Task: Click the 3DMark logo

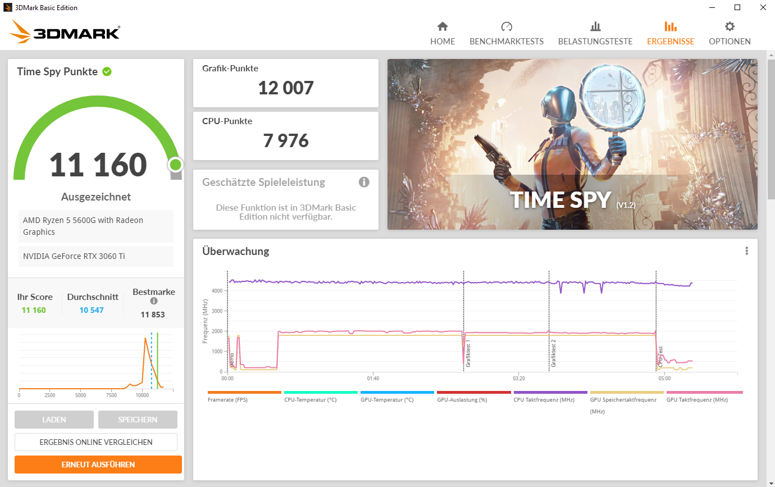Action: [x=65, y=32]
